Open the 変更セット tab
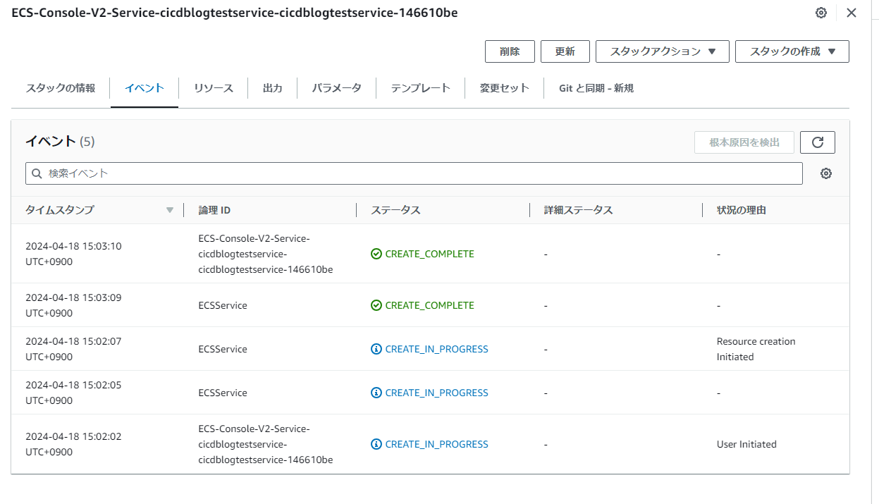Image resolution: width=879 pixels, height=504 pixels. pos(505,88)
